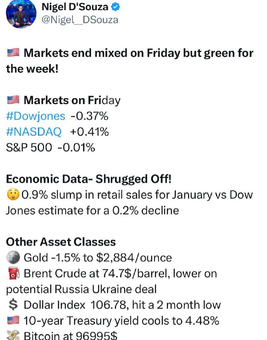Click the dollar sign icon beside Dollar Index
267x340 pixels.
(x=13, y=305)
